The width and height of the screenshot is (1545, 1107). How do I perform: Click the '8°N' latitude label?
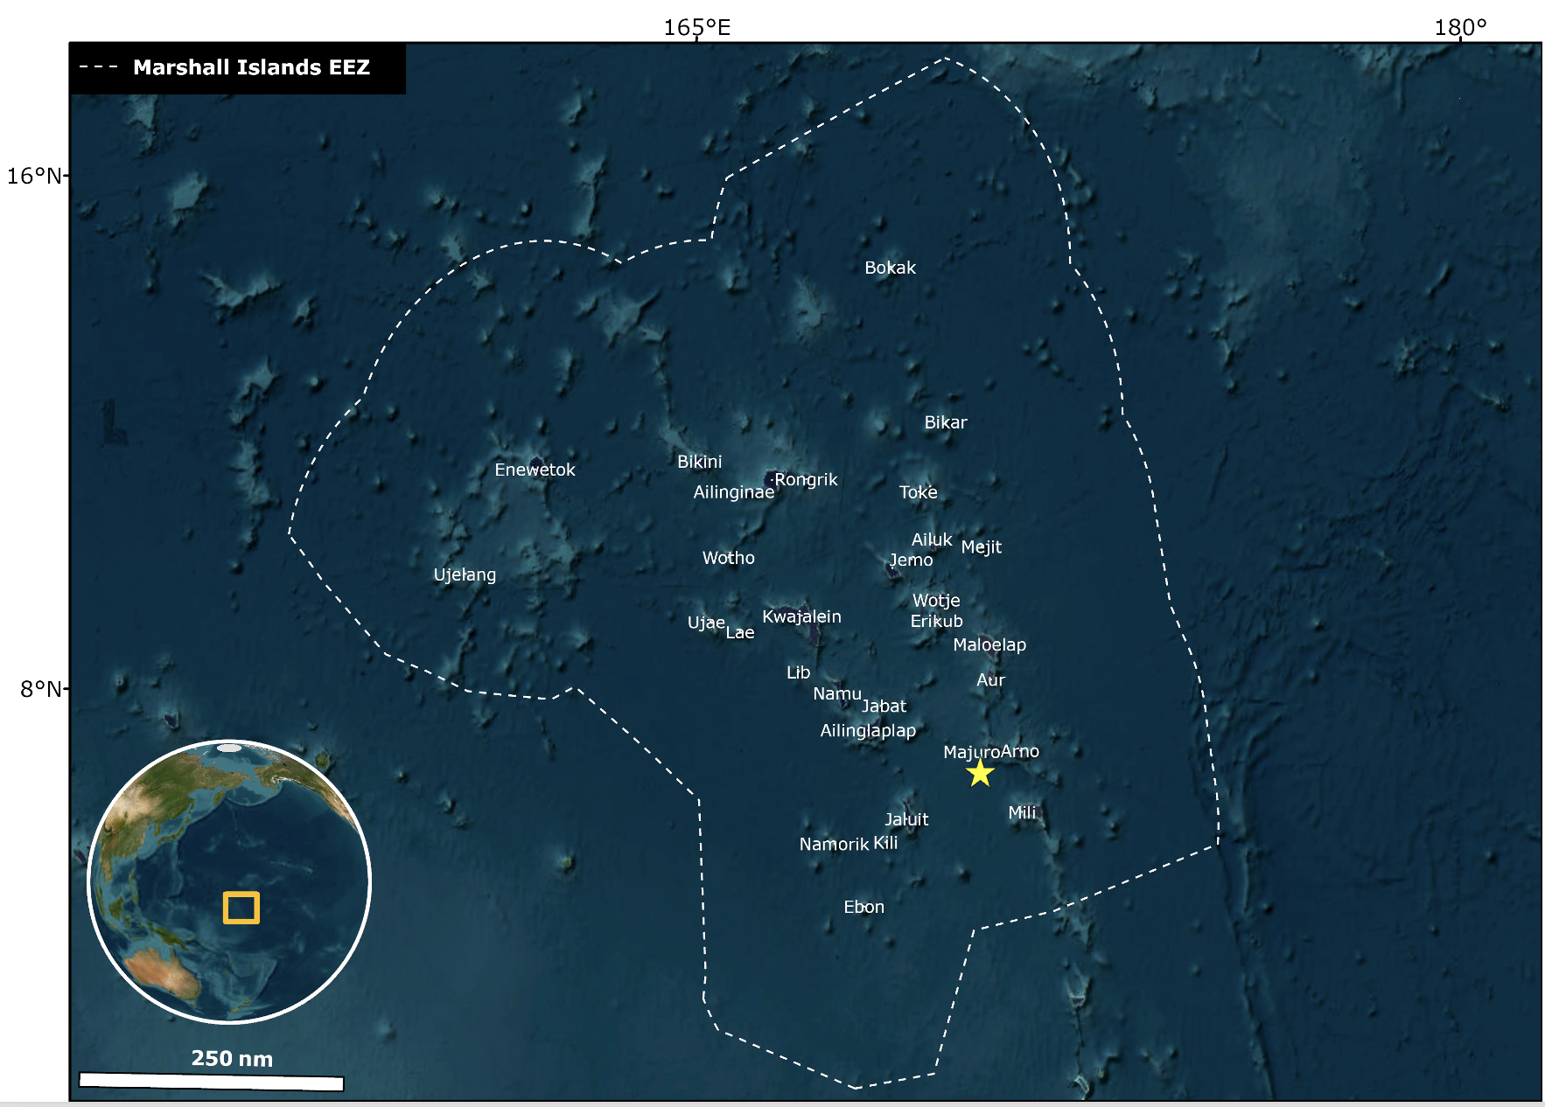[x=41, y=689]
